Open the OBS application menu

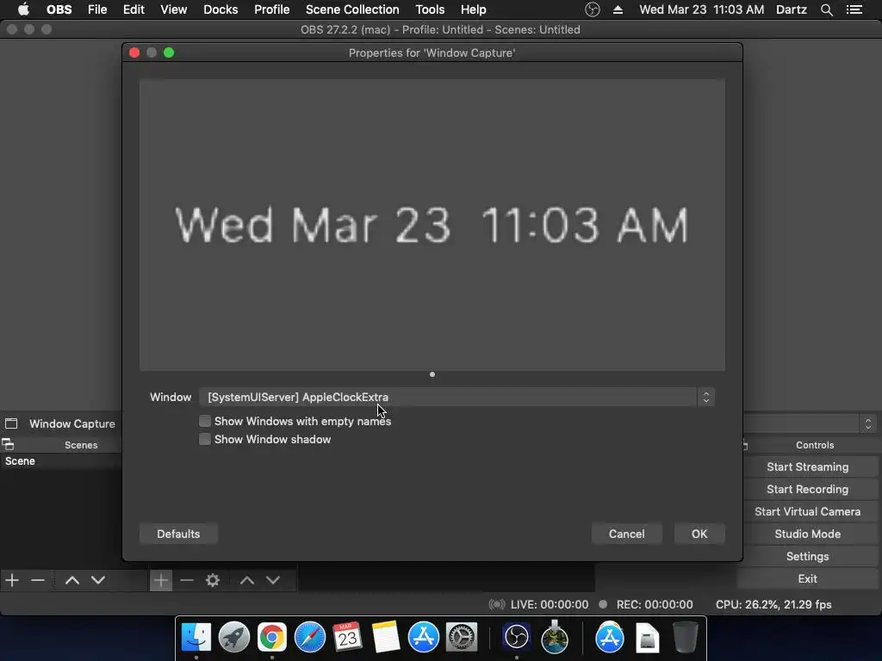coord(59,9)
